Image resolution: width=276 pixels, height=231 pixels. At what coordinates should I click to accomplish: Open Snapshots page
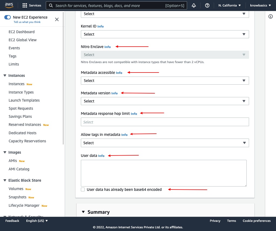pos(18,197)
